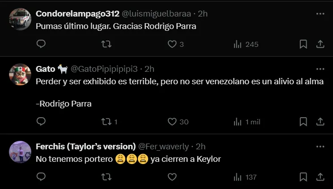This screenshot has width=333, height=189.
Task: Repost Condorelampago312's tweet
Action: point(107,44)
